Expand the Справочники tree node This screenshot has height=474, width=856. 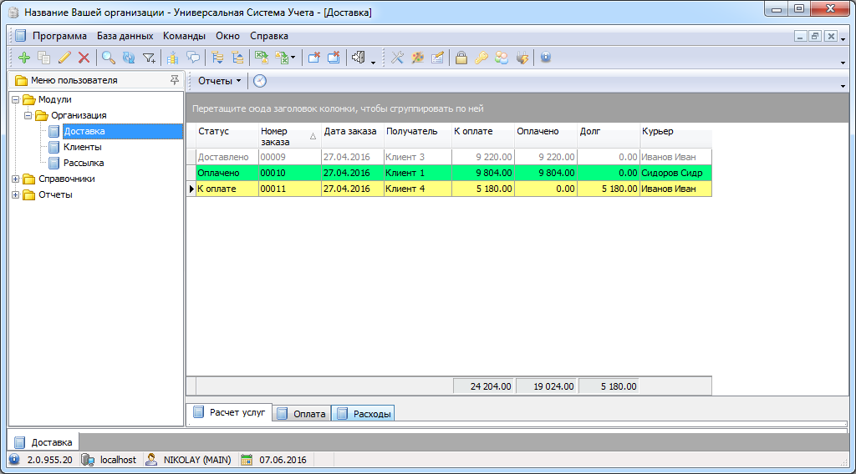tap(16, 179)
